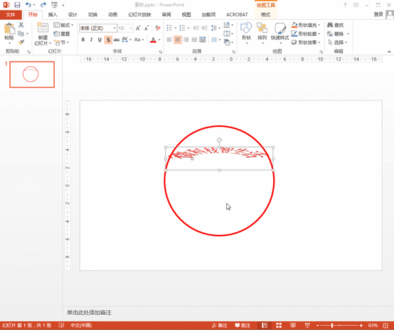Screen dimensions: 394x330
Task: Click the Arrange icon in Drawing group
Action: (x=262, y=34)
